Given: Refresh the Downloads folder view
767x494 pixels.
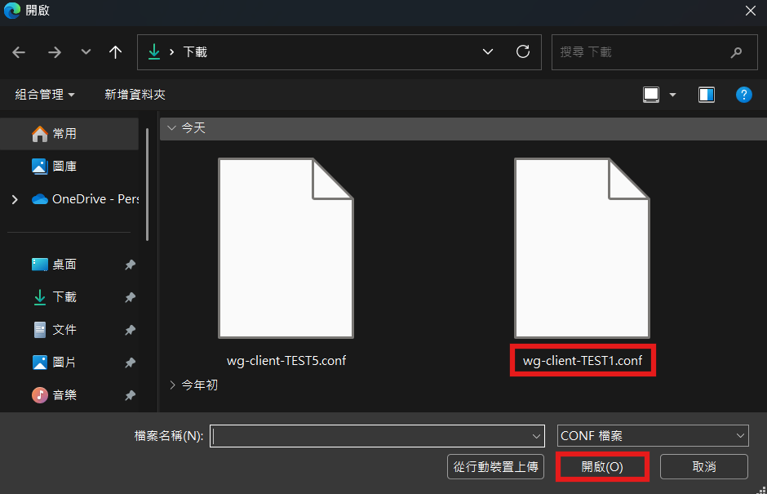Looking at the screenshot, I should pyautogui.click(x=523, y=51).
